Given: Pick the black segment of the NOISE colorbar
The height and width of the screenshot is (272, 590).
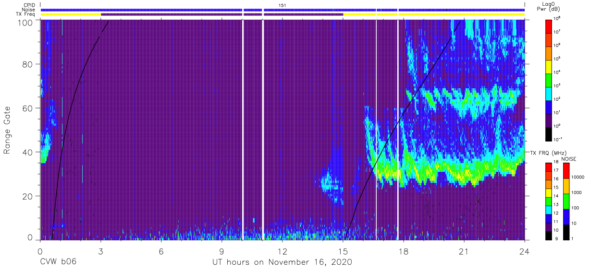Looking at the screenshot, I should 566,232.
